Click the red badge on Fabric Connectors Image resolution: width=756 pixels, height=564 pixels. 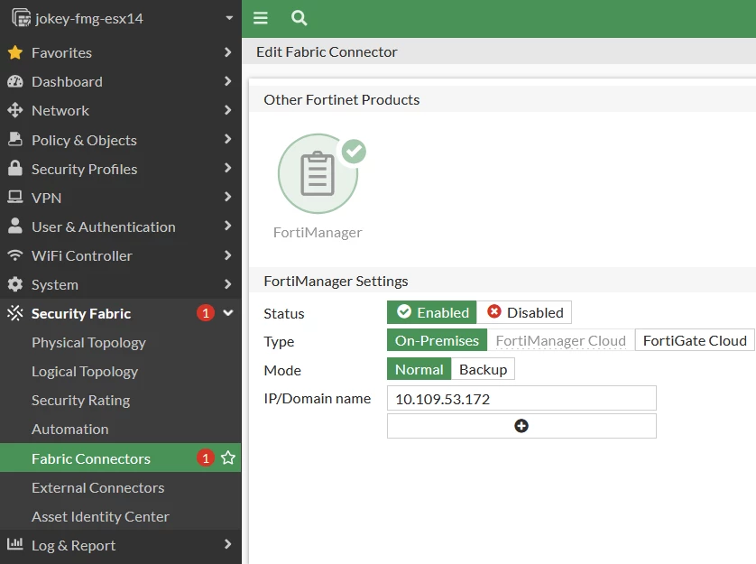206,458
